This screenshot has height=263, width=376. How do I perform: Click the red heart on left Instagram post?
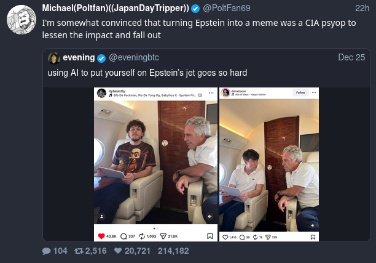click(101, 237)
